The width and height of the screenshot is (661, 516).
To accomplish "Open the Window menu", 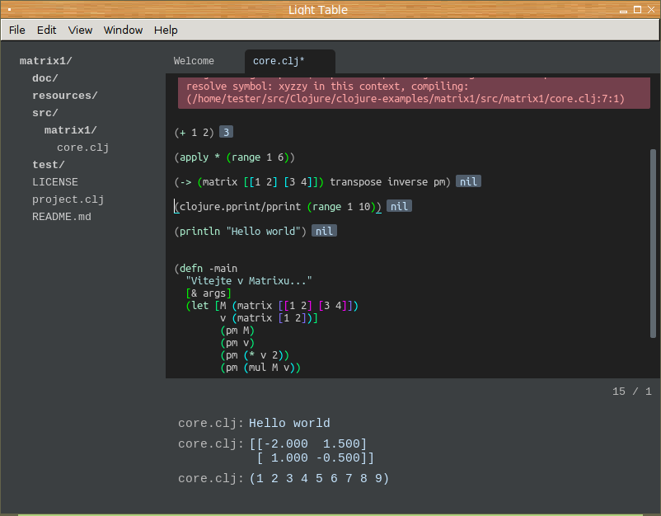I will click(x=123, y=30).
